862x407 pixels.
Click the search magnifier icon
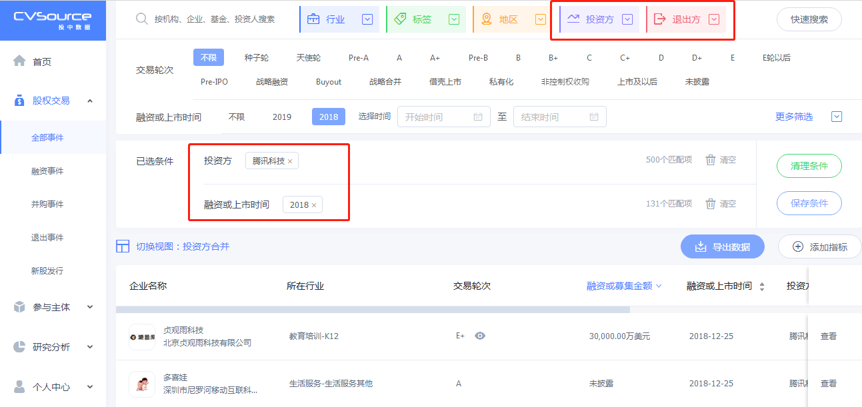point(141,19)
